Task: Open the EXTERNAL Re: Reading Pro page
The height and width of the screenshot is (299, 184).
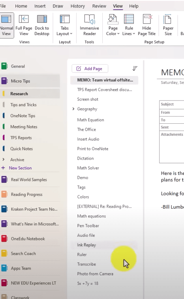Action: click(x=104, y=206)
